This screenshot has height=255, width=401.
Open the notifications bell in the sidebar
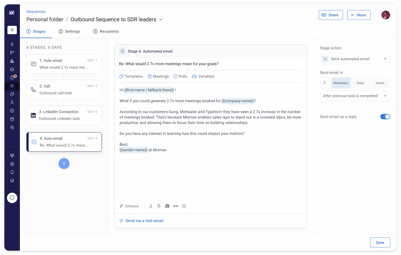12,172
